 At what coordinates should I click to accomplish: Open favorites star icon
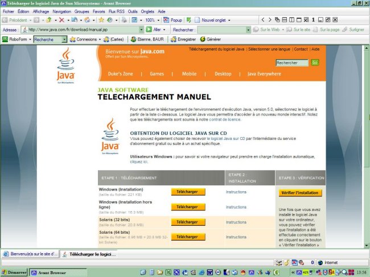tap(101, 20)
